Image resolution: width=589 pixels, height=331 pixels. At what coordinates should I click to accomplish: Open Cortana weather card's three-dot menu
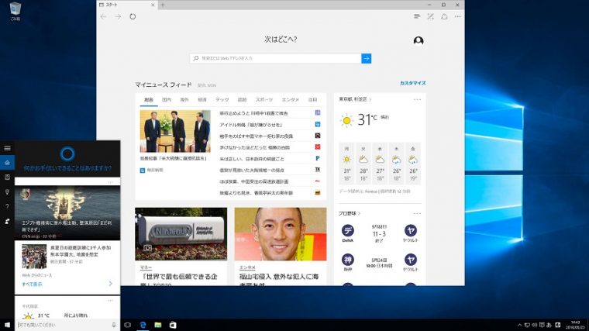110,301
